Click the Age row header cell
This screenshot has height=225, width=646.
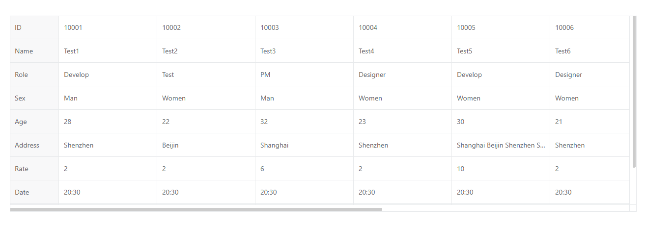(34, 122)
